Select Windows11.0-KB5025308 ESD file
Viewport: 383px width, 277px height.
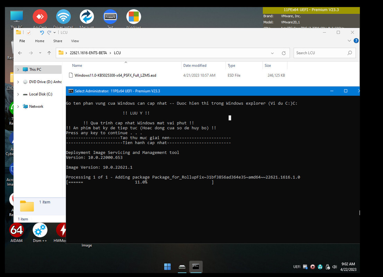(x=115, y=75)
